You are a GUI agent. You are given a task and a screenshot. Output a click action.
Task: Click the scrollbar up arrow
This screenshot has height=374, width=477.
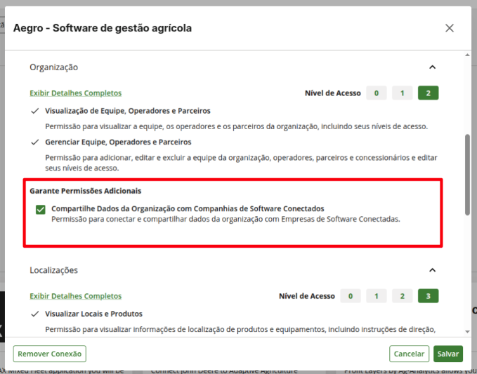tap(468, 55)
